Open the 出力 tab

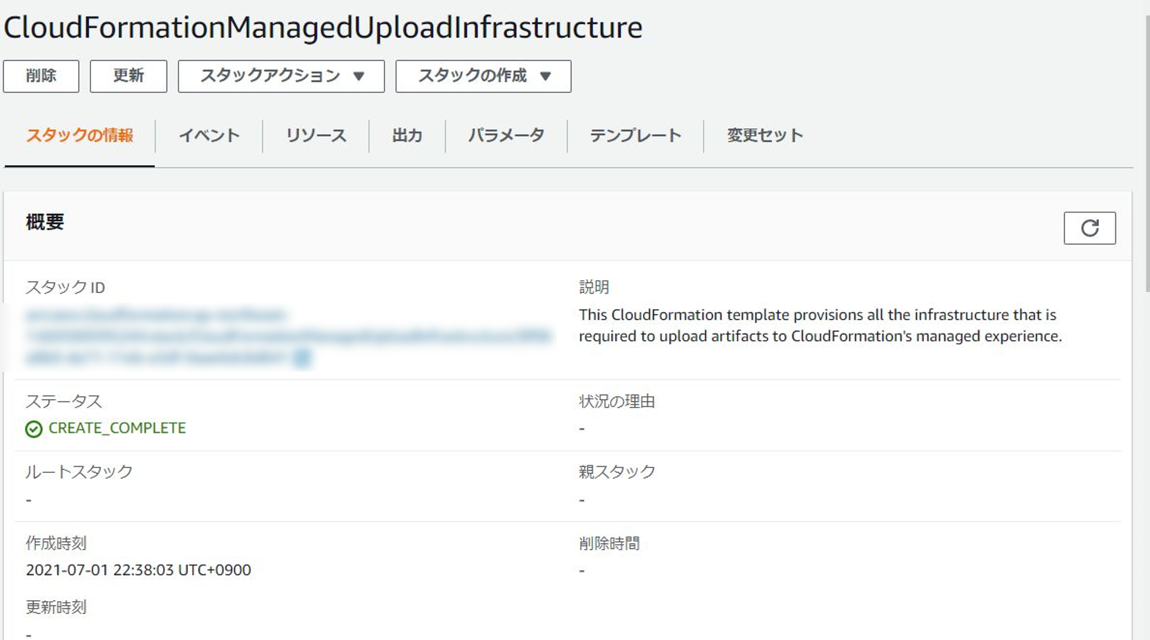(x=407, y=135)
